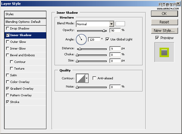Screen dimensions: 182x134
Task: Click the OK button
Action: pos(164,14)
